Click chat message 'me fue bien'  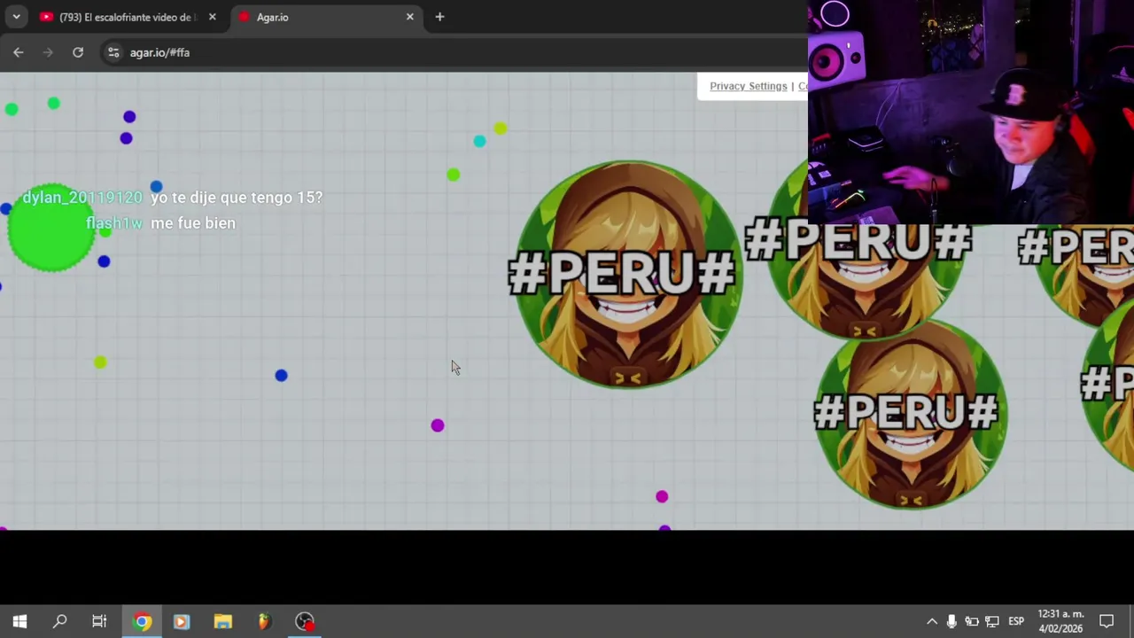coord(193,223)
